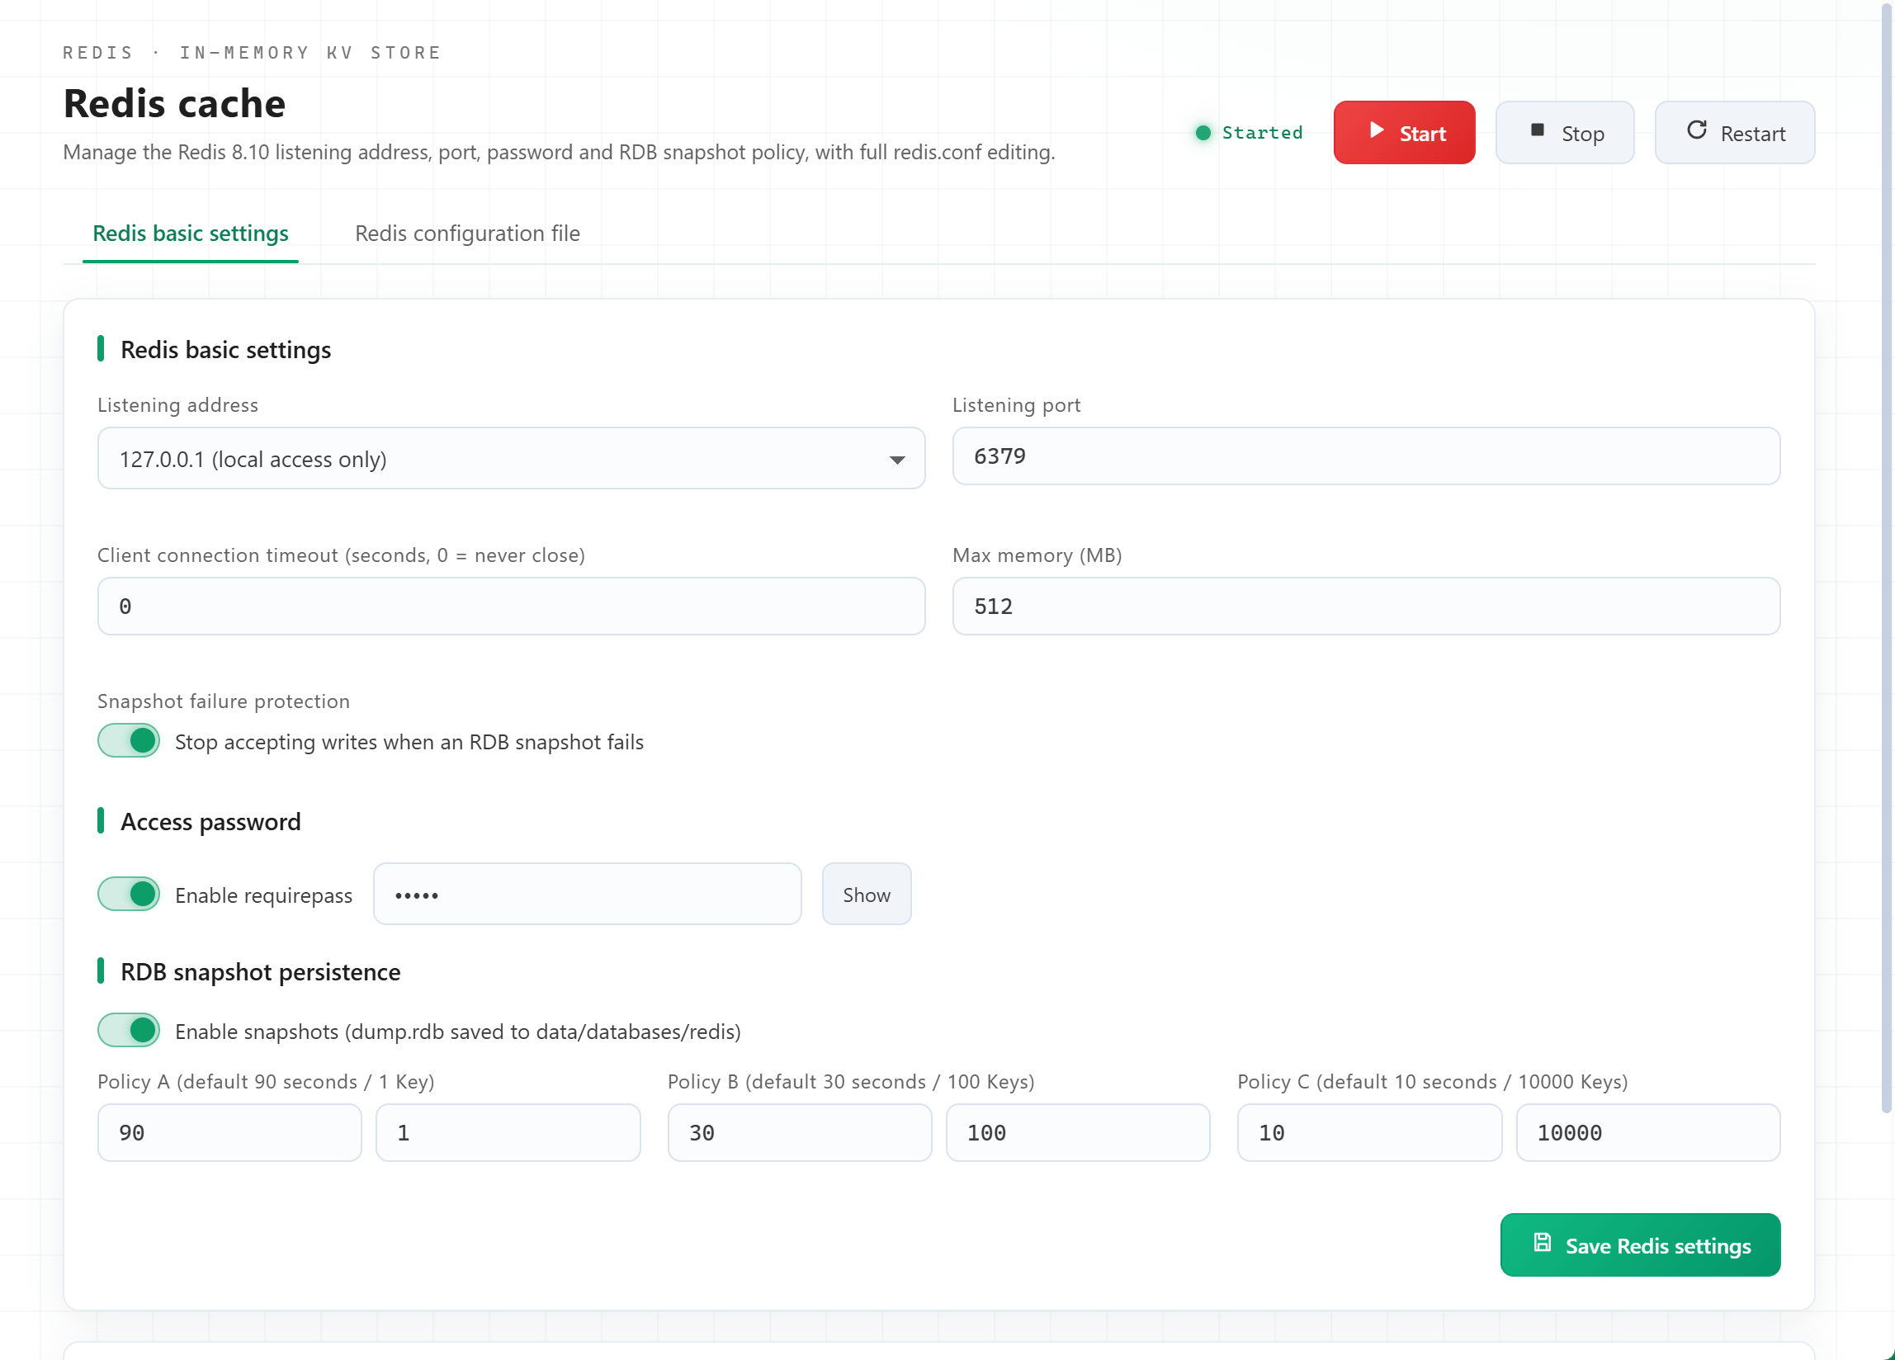Click the circular restart arrow icon
The width and height of the screenshot is (1895, 1360).
[1697, 130]
